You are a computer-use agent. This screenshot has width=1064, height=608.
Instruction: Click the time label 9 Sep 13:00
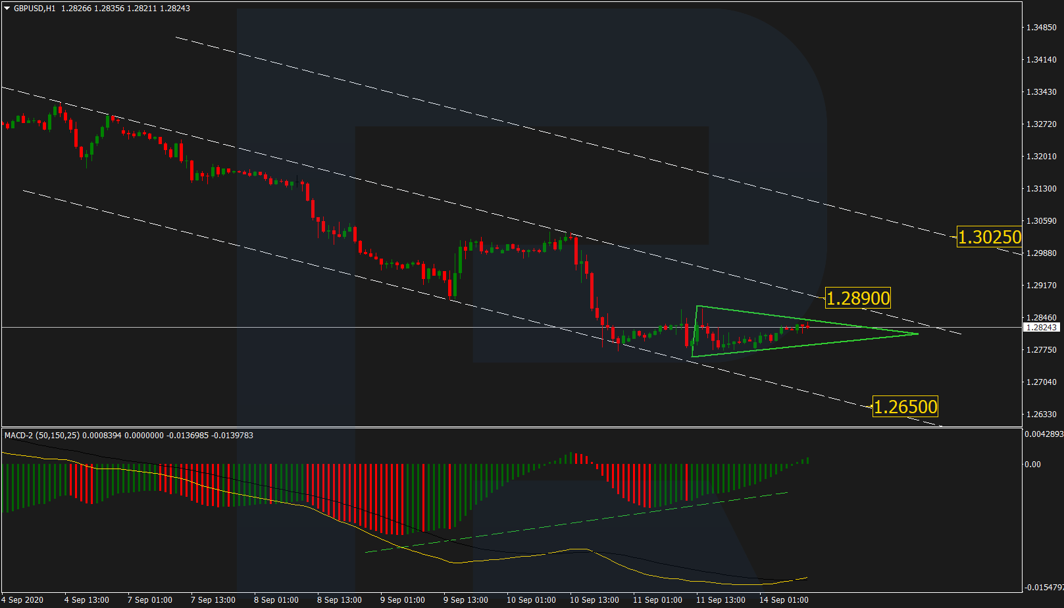(x=466, y=600)
